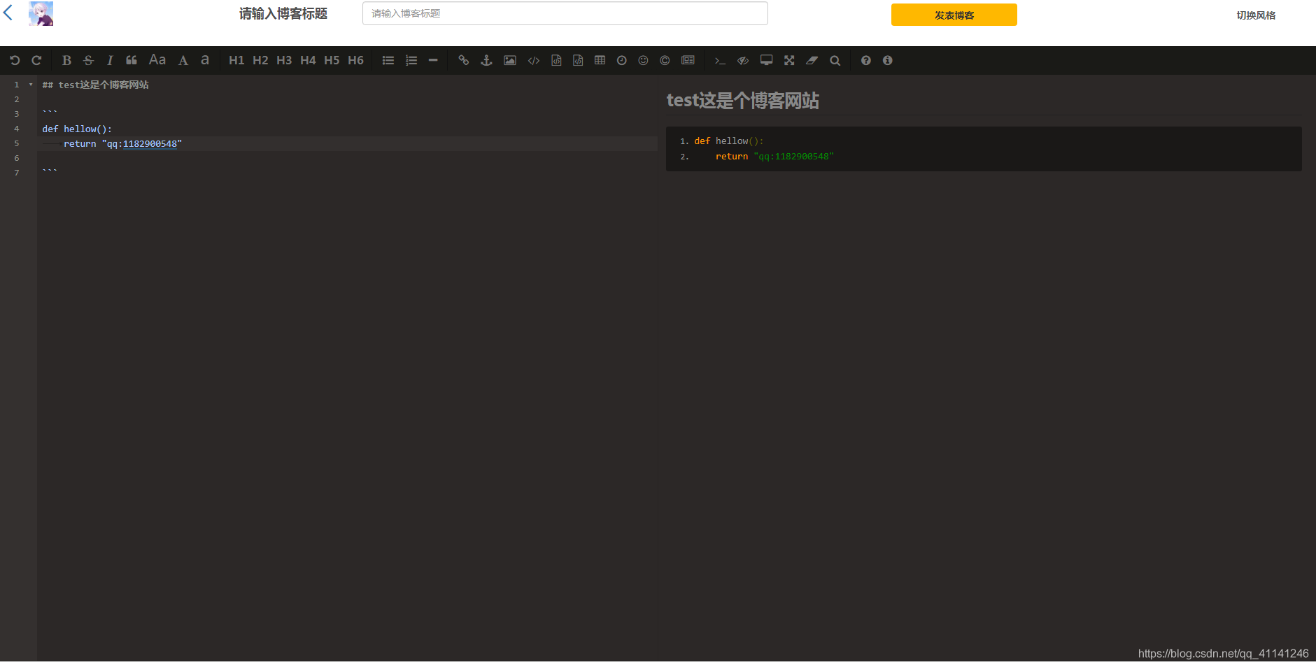Open the emoji picker
1316x667 pixels.
click(643, 61)
